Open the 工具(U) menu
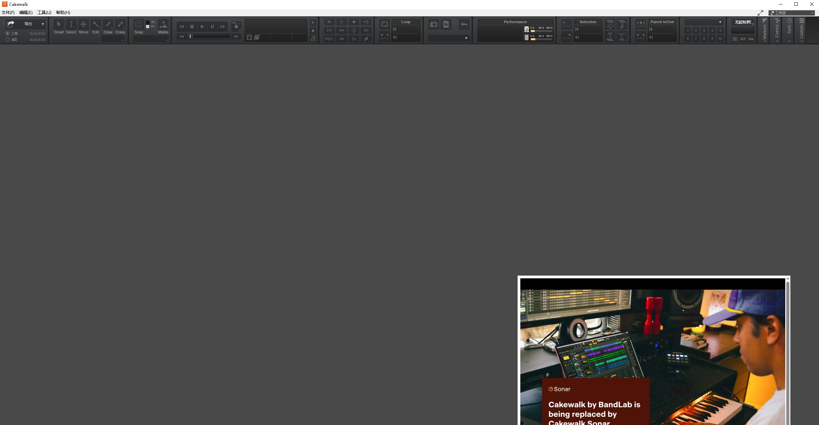This screenshot has width=819, height=425. point(44,13)
